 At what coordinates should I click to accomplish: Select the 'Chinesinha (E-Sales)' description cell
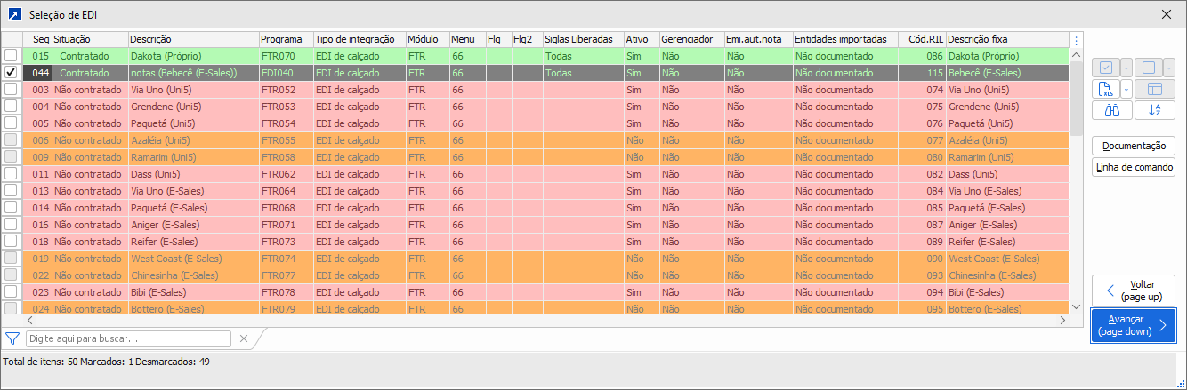193,275
